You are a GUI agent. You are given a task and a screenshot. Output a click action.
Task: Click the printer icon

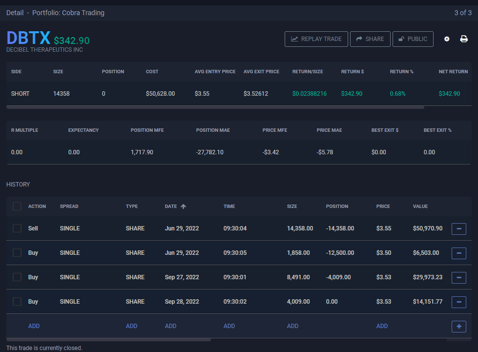click(464, 39)
